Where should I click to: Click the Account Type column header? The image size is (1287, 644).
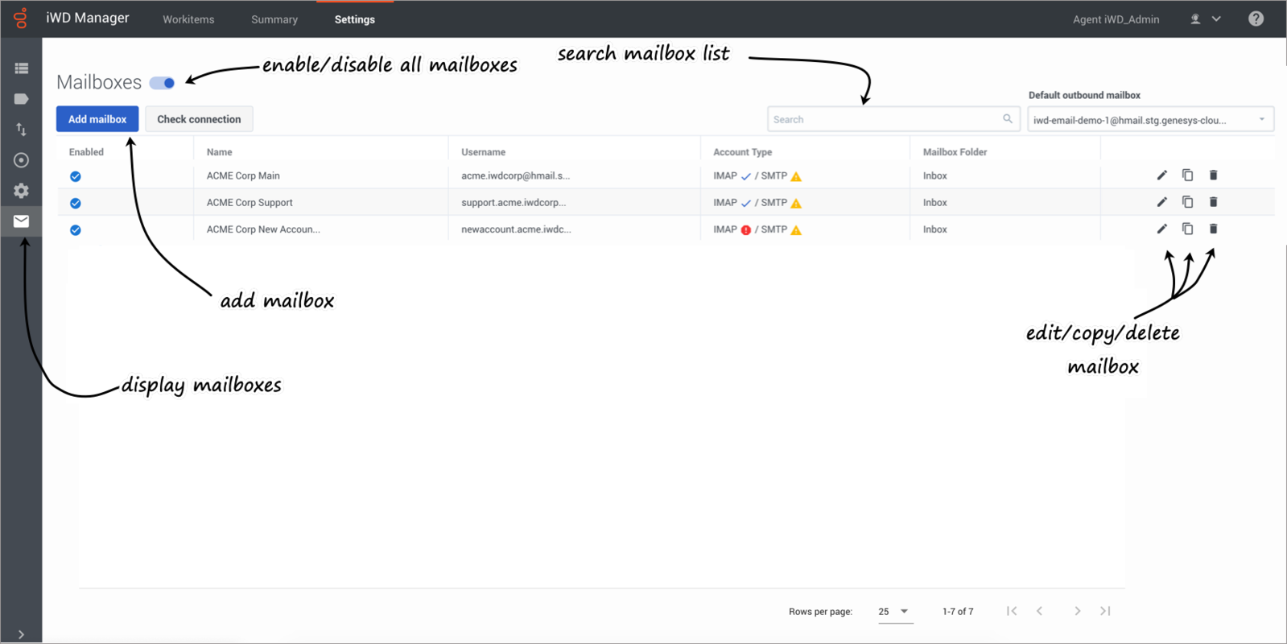click(x=742, y=152)
